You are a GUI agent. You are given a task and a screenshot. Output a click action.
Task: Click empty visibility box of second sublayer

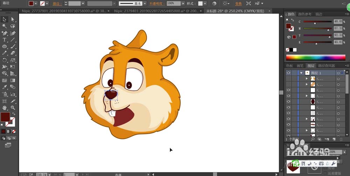point(289,85)
